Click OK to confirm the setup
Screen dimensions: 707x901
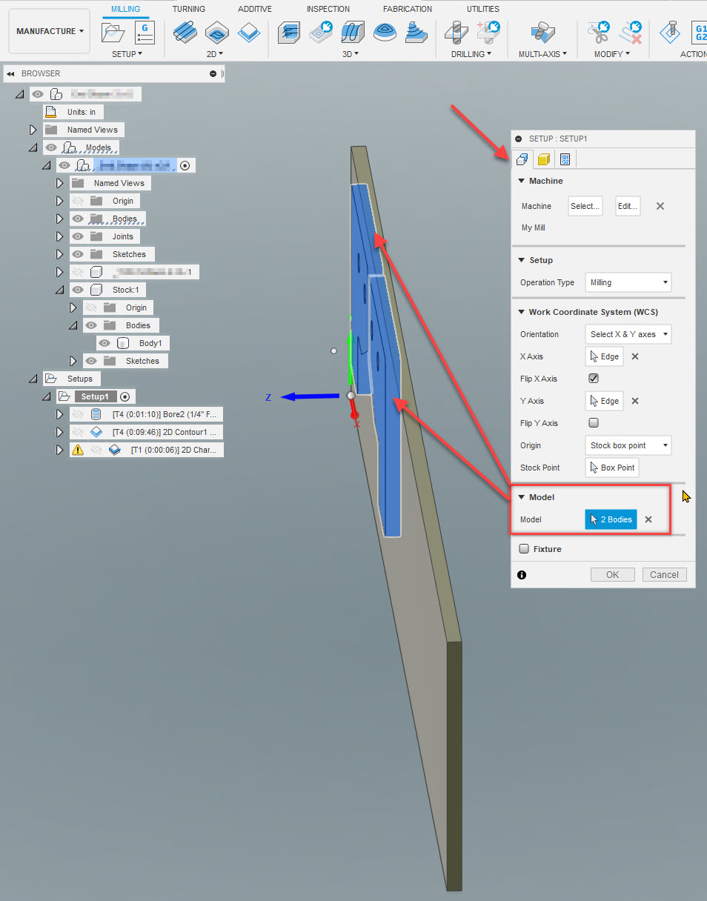click(612, 574)
